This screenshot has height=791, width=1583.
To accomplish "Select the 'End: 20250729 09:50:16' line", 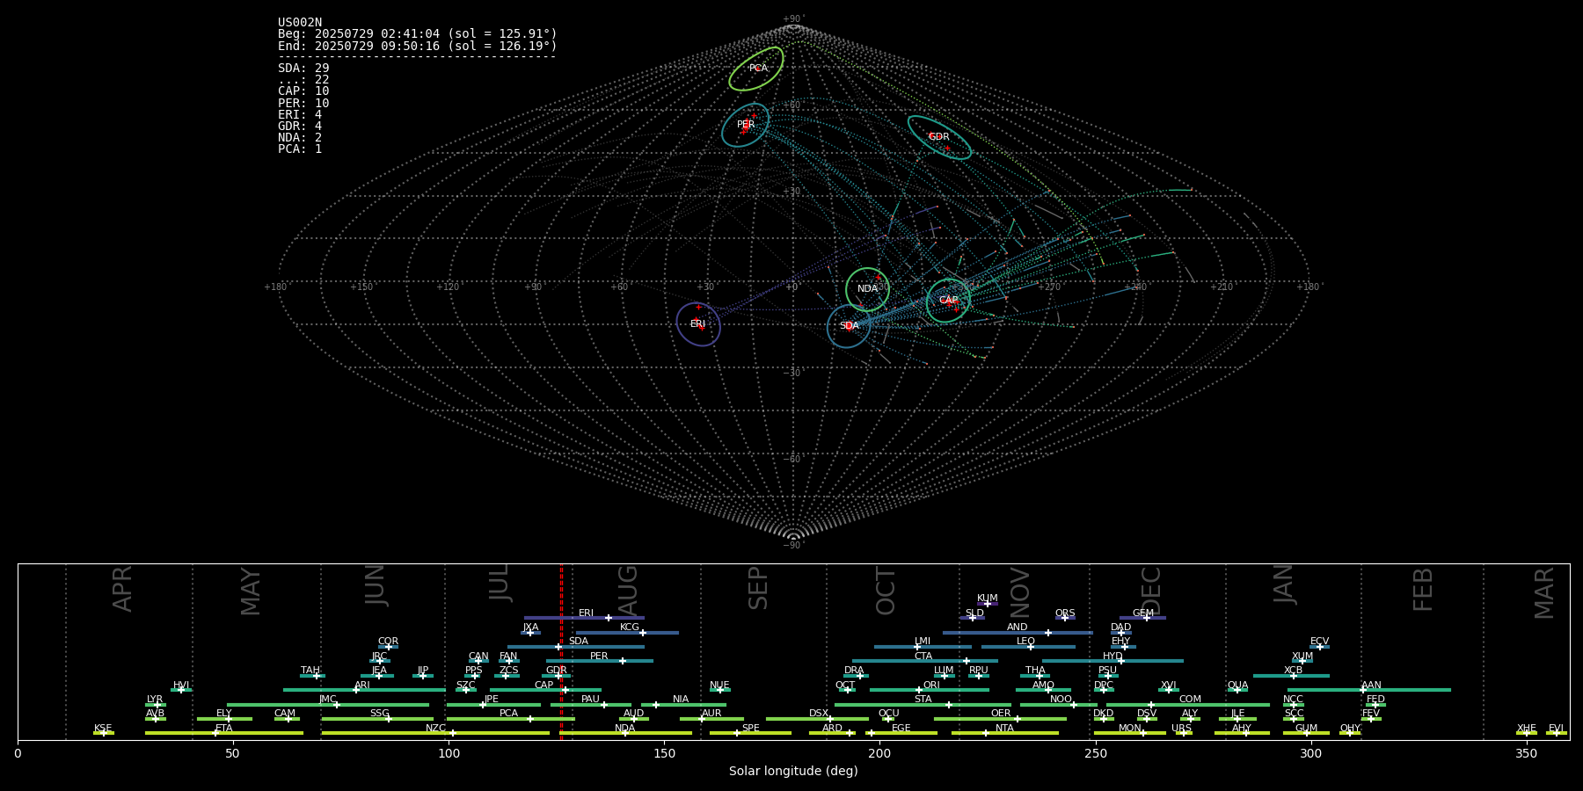I will coord(418,46).
